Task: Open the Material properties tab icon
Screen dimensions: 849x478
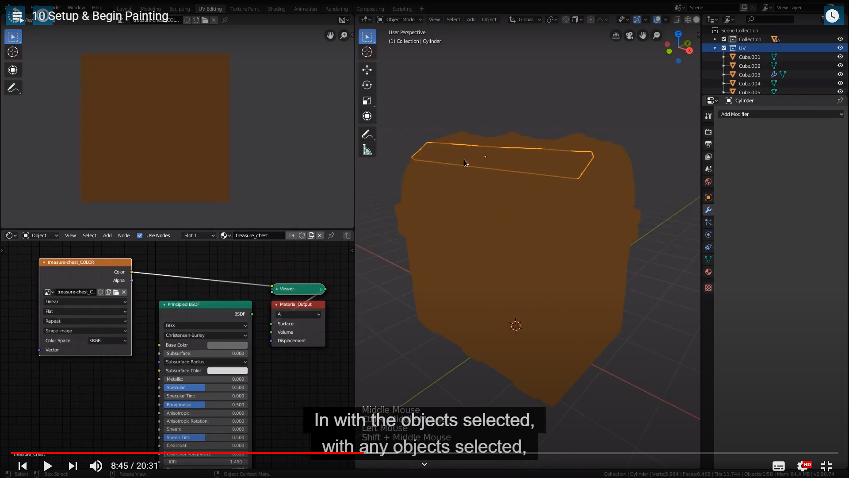Action: click(708, 272)
